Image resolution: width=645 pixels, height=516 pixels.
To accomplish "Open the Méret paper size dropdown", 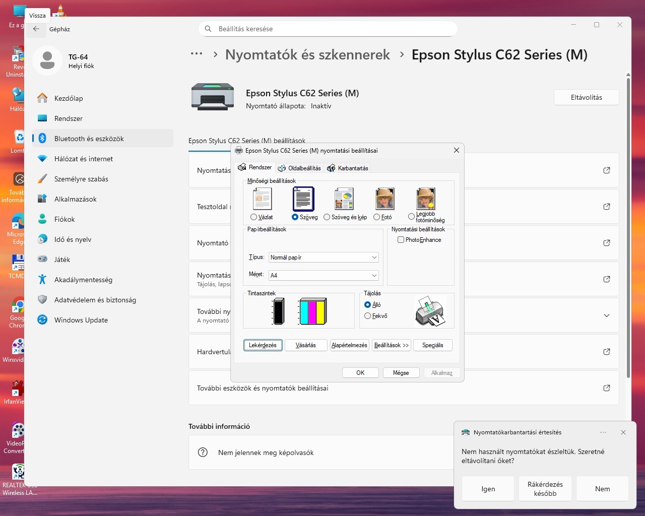I will click(x=324, y=275).
